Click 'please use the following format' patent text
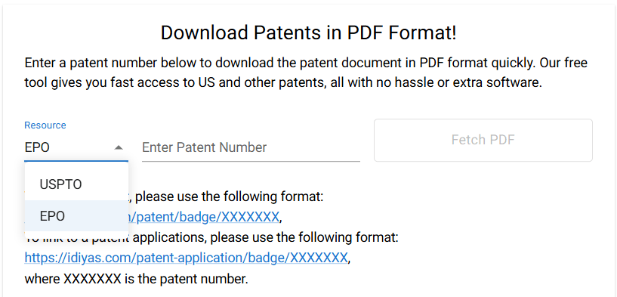This screenshot has width=617, height=297. click(229, 196)
